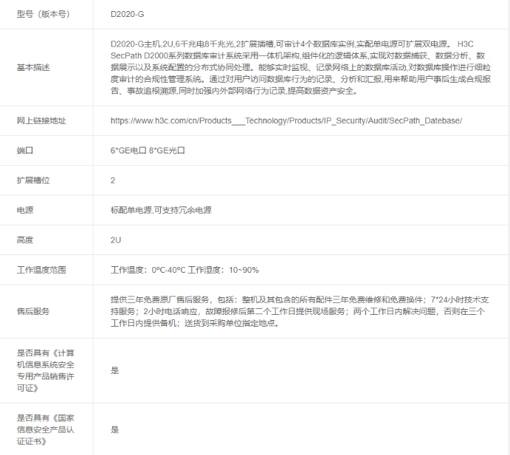
Task: Click the '电源' row label
Action: pos(25,210)
